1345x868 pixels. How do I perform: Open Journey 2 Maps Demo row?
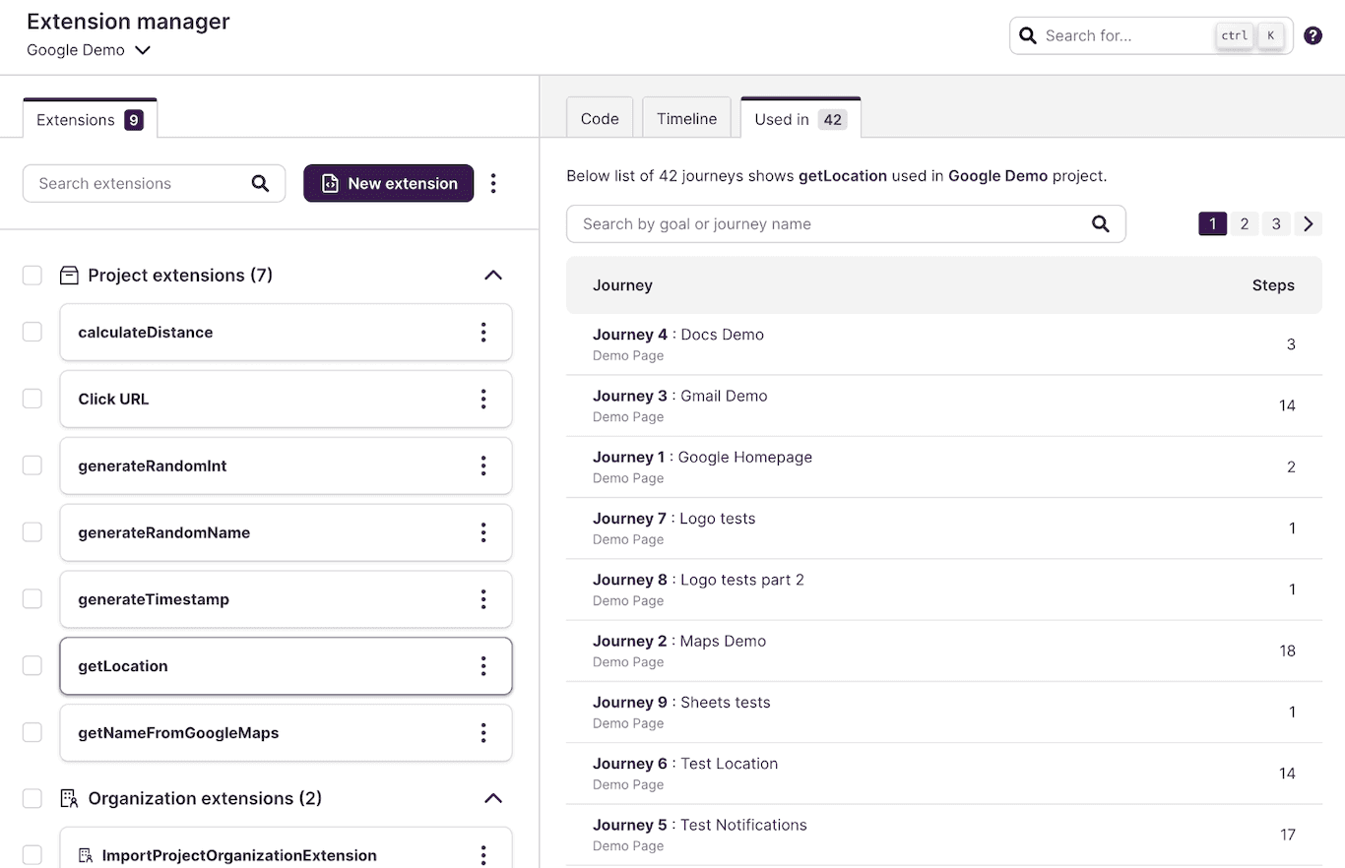679,651
